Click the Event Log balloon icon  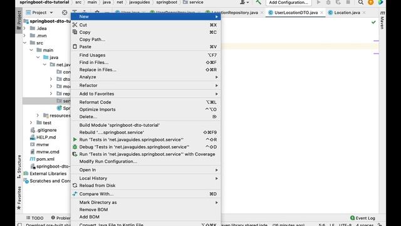[x=352, y=218]
